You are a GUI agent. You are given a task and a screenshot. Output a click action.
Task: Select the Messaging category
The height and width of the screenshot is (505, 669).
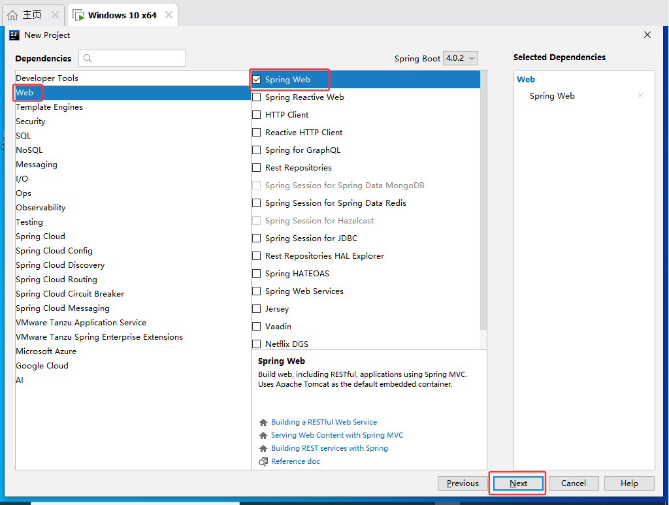[133, 164]
